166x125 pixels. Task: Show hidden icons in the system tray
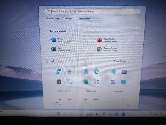point(151,114)
